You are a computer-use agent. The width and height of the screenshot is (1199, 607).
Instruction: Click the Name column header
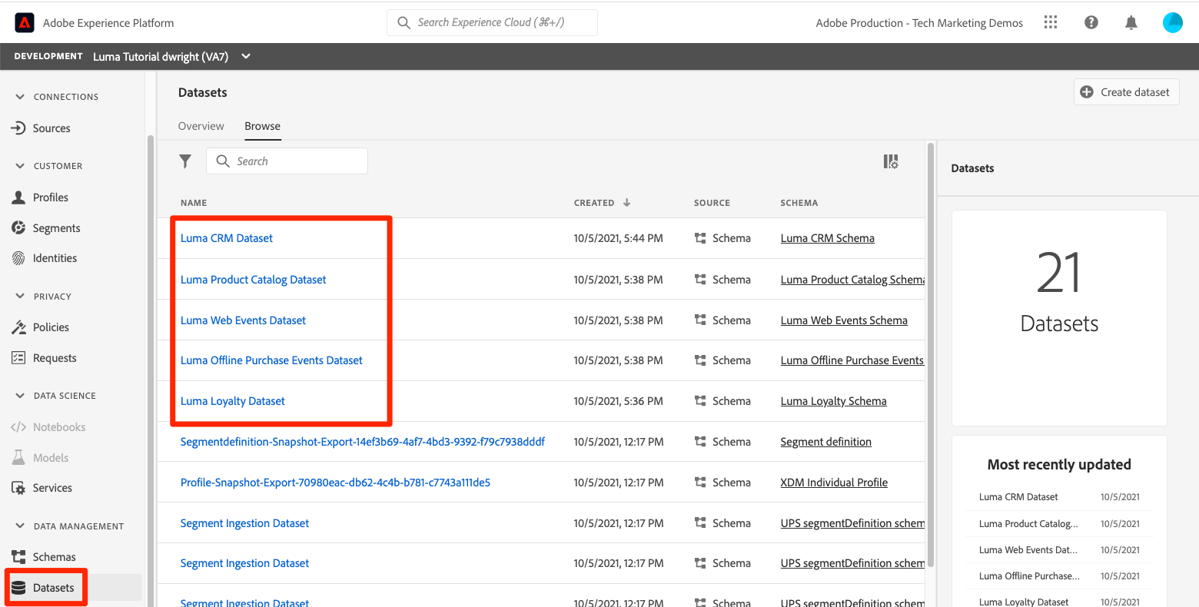coord(194,203)
